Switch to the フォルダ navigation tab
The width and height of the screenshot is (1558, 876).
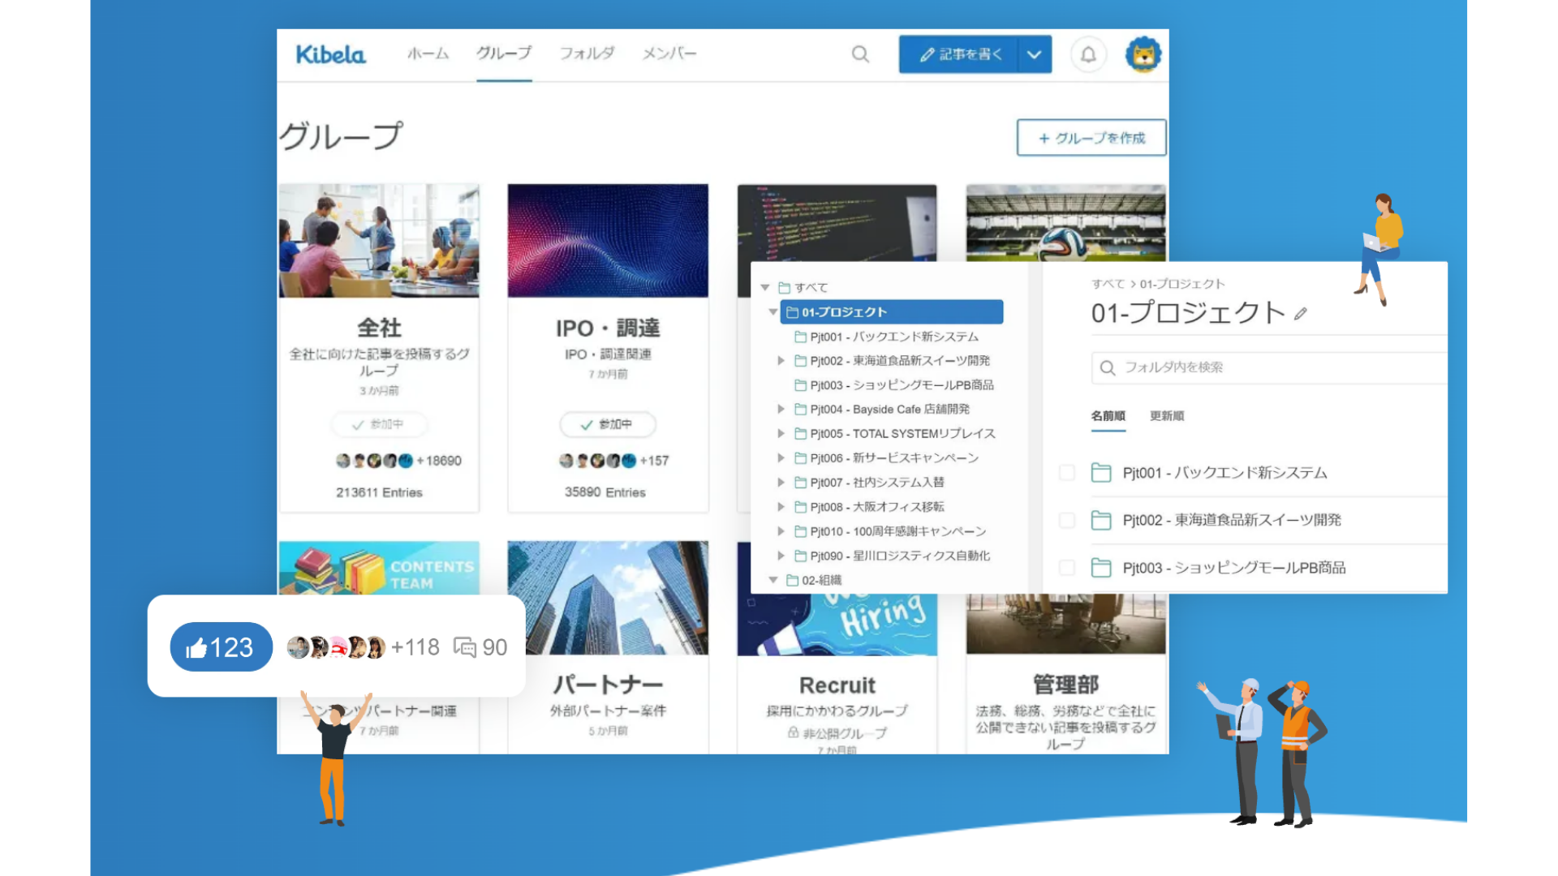(x=586, y=54)
